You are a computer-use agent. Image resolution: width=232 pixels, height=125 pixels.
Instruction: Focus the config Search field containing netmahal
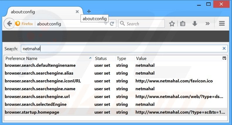(124, 49)
